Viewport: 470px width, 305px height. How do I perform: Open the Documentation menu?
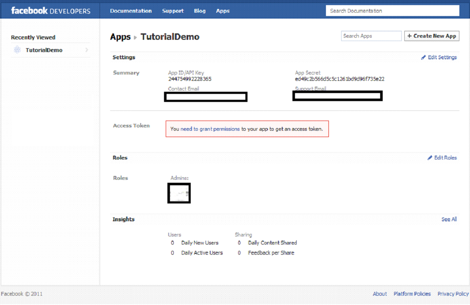[x=131, y=11]
